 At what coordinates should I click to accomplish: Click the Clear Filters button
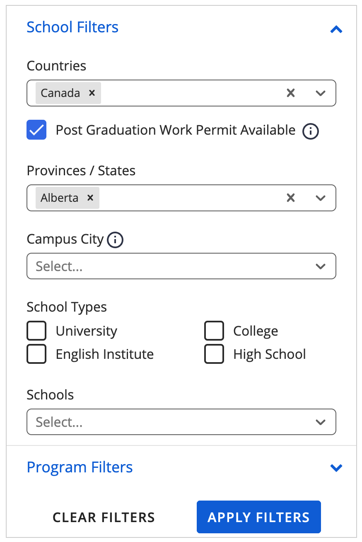[x=104, y=517]
